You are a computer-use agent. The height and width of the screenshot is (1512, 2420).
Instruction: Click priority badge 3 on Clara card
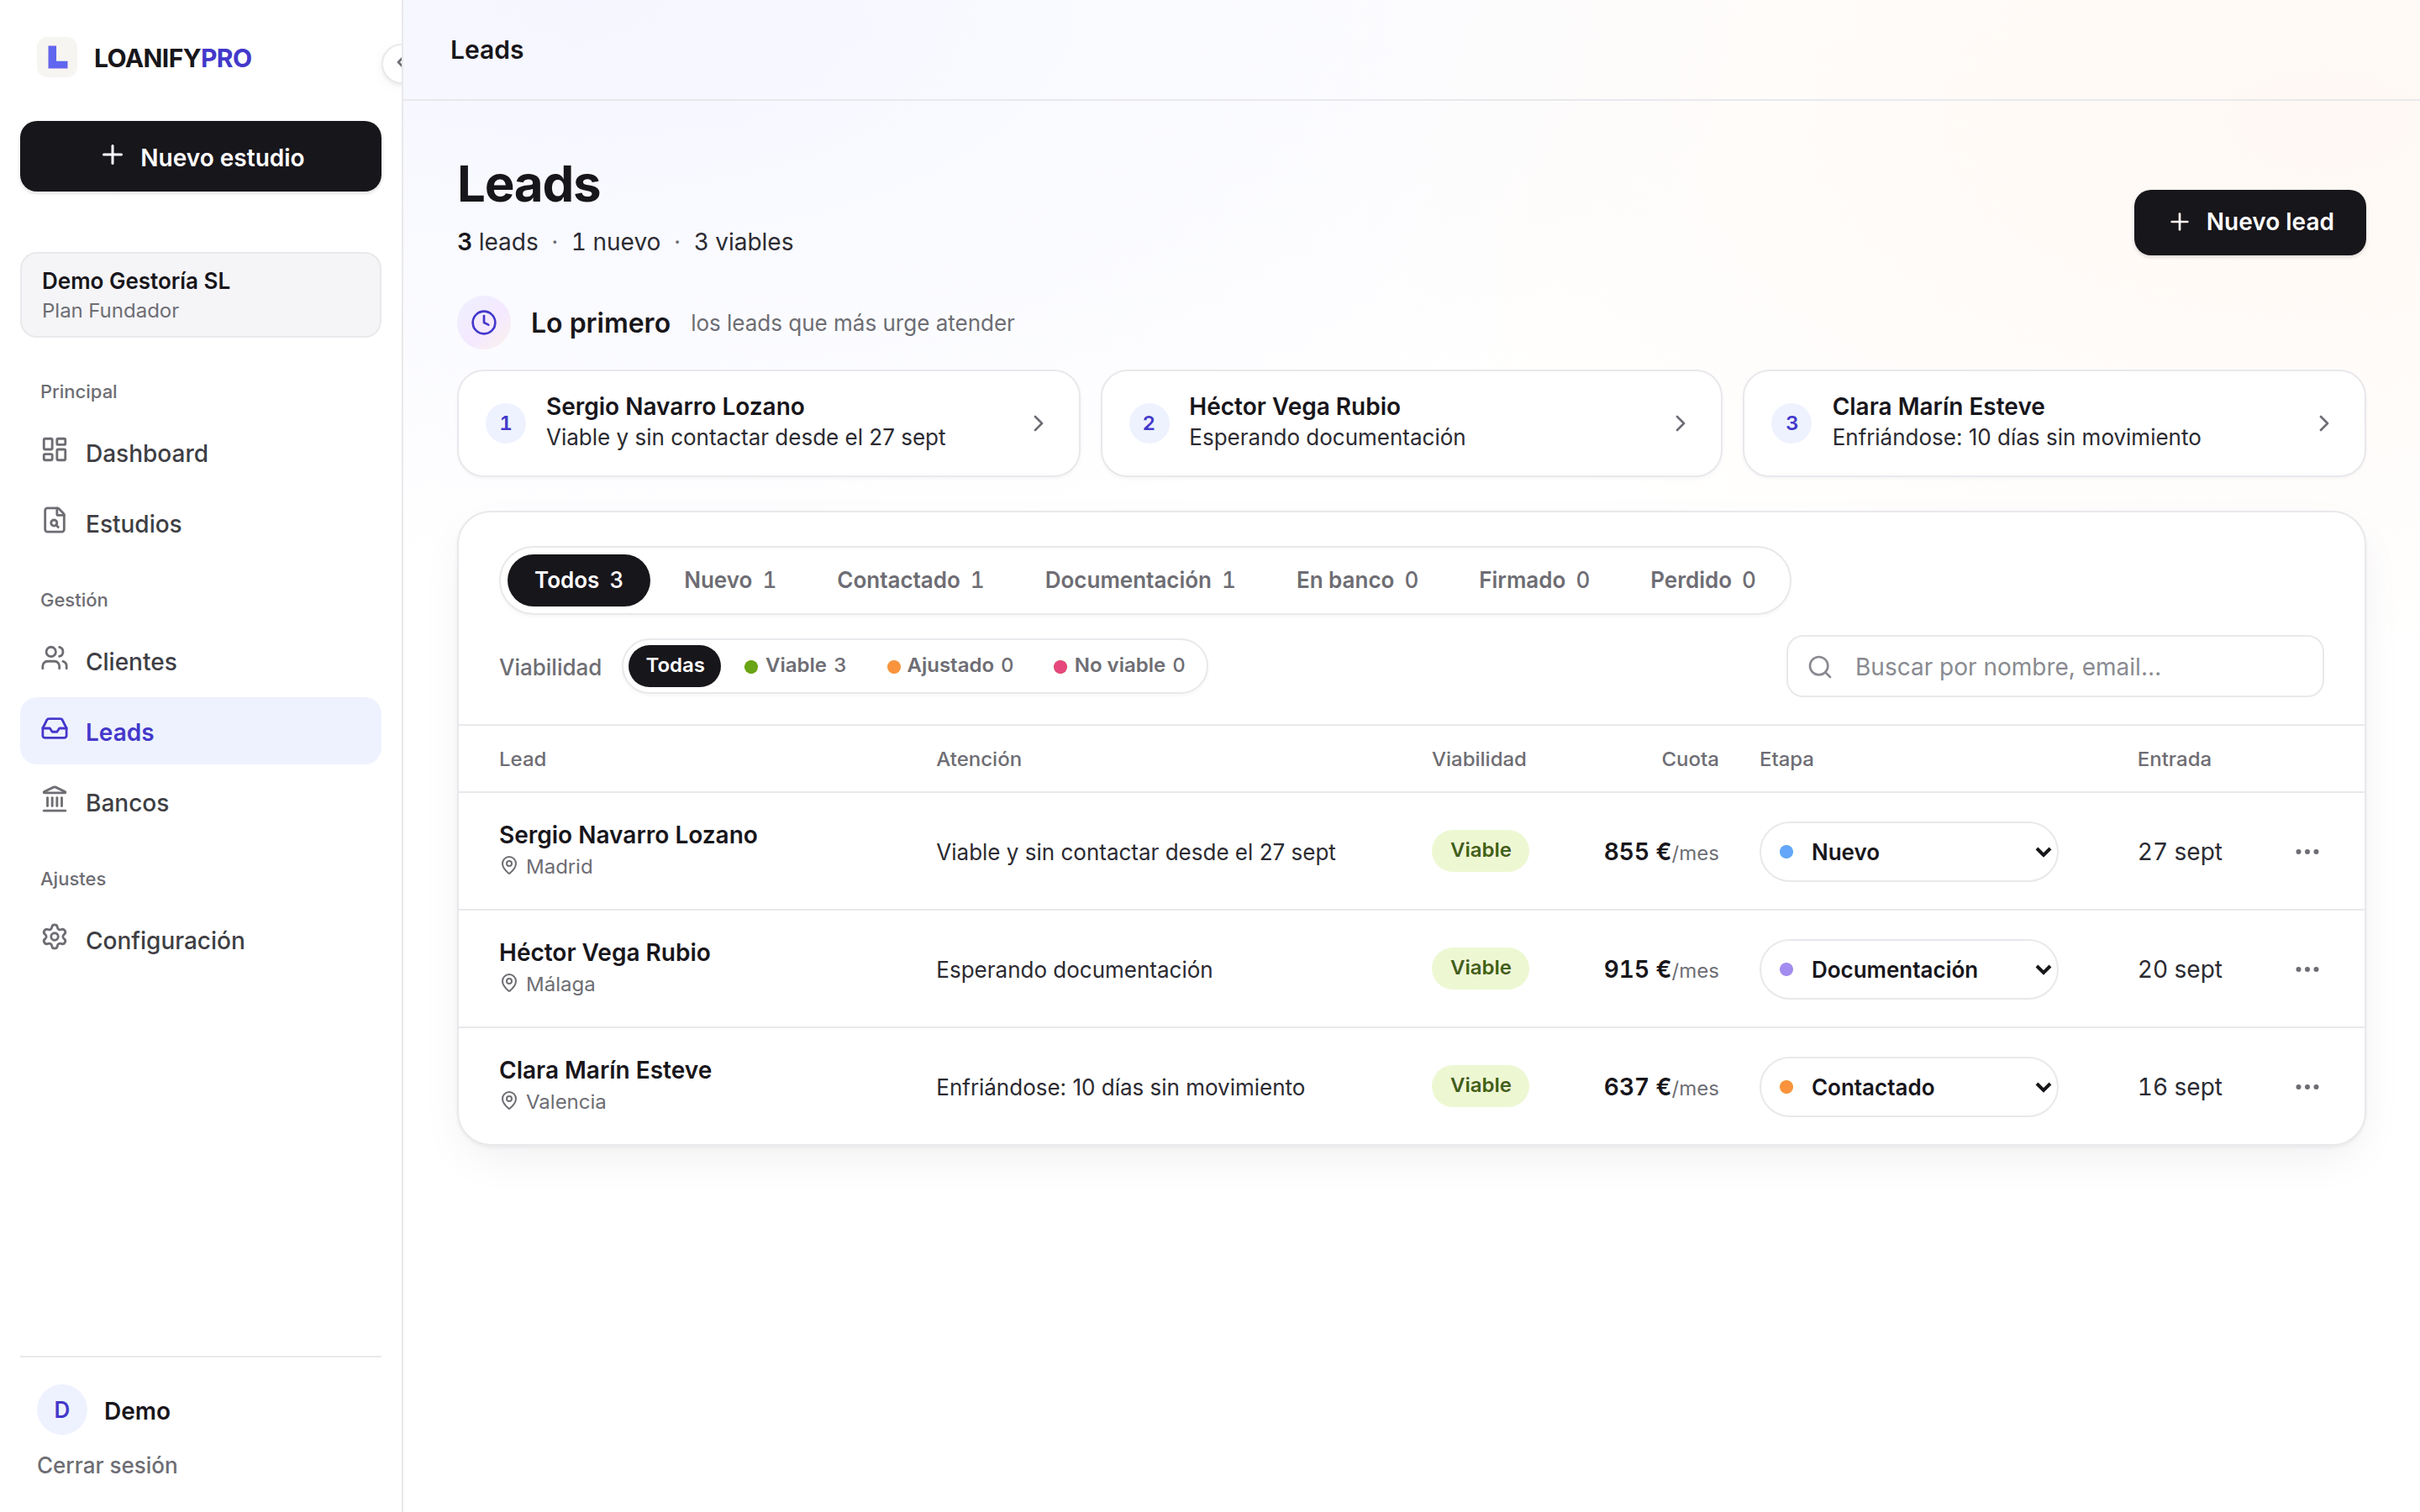1792,423
